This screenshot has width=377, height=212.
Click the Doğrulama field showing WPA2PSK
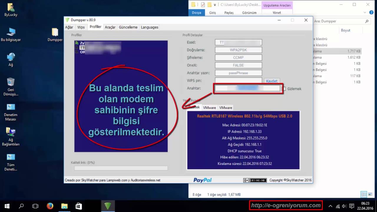pos(239,50)
